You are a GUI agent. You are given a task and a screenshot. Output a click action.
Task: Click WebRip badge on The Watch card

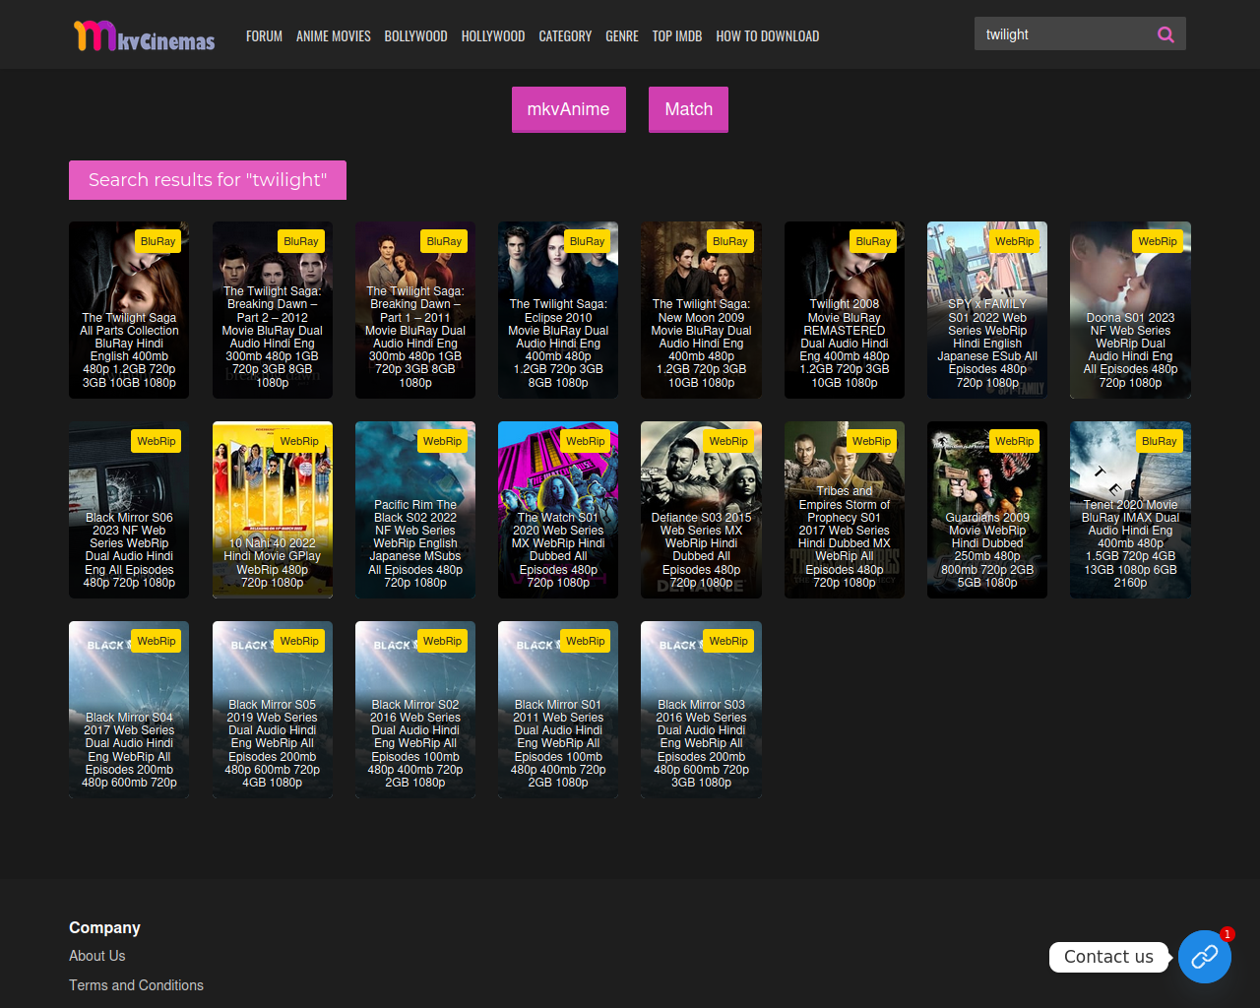click(585, 441)
